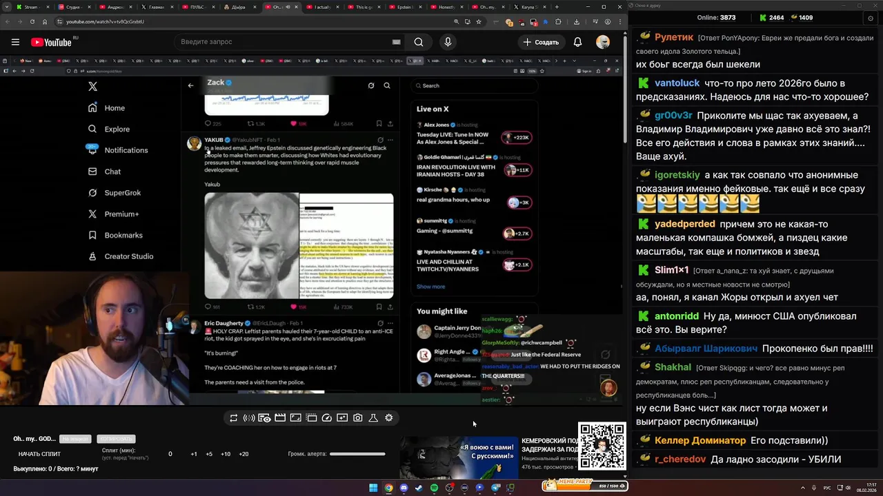Open the recommended 'Я воюю с вами' video thumbnail

(x=459, y=457)
